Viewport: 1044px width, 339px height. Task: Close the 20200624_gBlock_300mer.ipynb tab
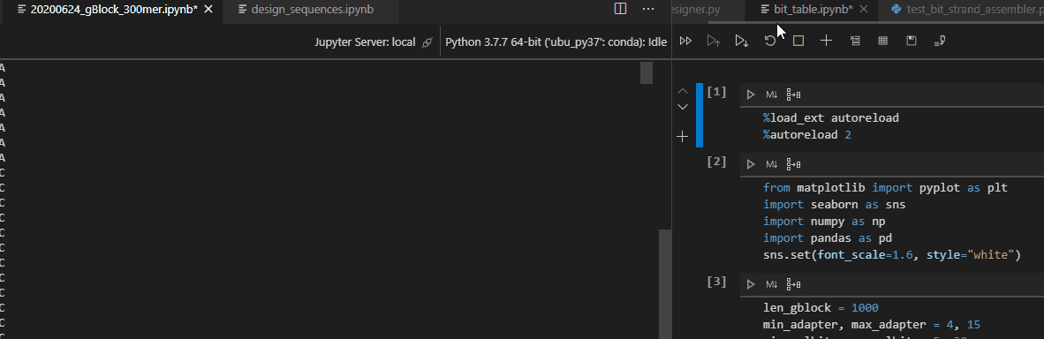(208, 10)
